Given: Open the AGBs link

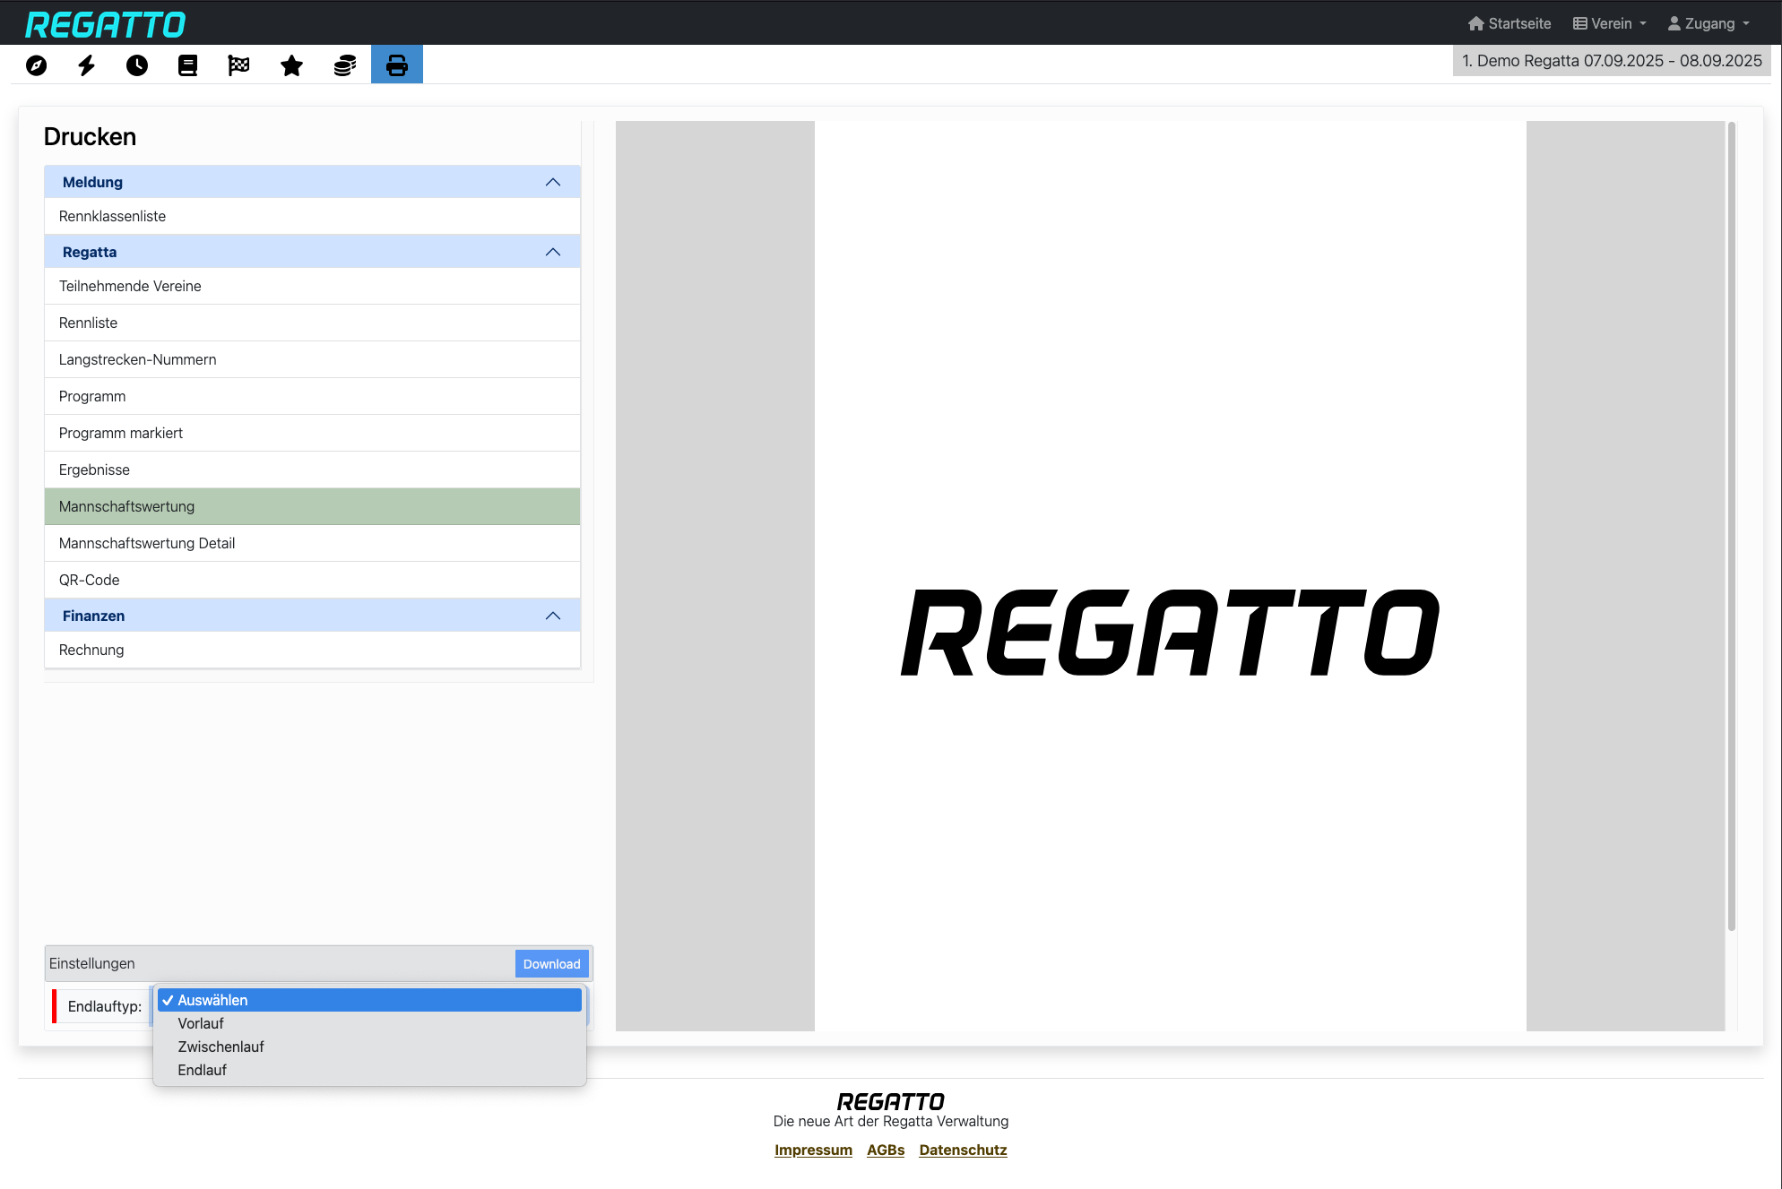Looking at the screenshot, I should [x=886, y=1150].
